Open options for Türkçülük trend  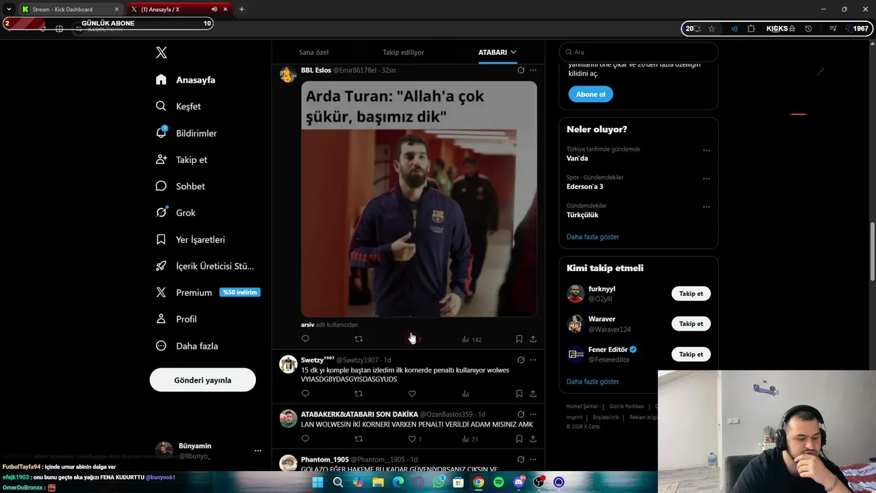(706, 207)
